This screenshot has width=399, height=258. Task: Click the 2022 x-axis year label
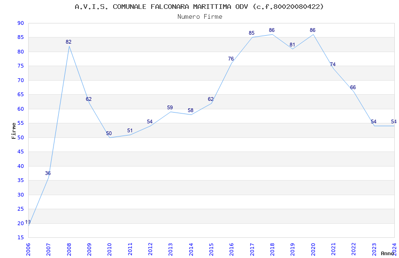click(354, 249)
